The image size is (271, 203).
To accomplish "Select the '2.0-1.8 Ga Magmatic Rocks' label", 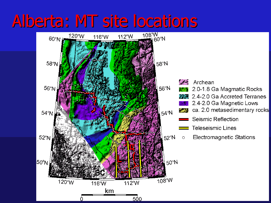I will click(x=227, y=89).
